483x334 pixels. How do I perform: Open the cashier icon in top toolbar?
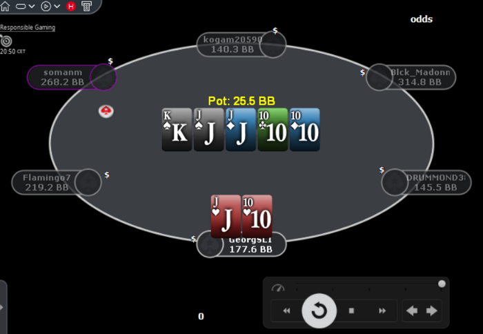(87, 6)
